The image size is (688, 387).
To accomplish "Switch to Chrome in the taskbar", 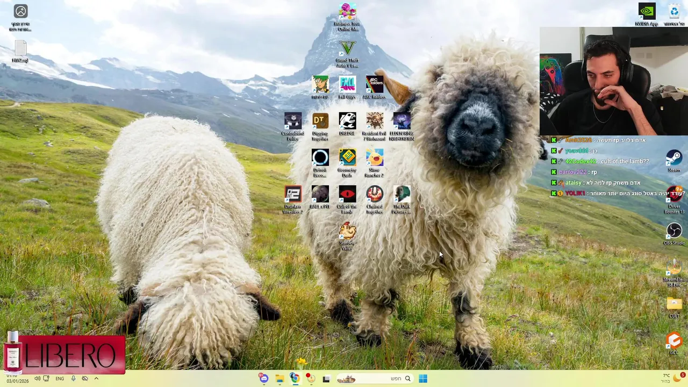I will click(x=295, y=379).
